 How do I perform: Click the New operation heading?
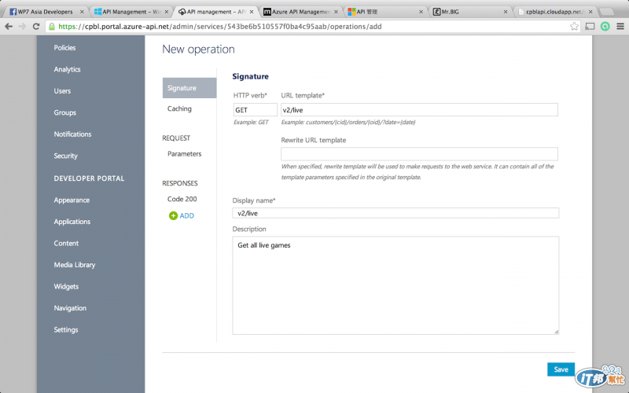[198, 50]
